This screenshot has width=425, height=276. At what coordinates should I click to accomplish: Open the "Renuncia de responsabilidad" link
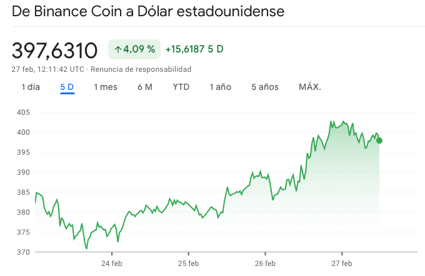click(141, 69)
